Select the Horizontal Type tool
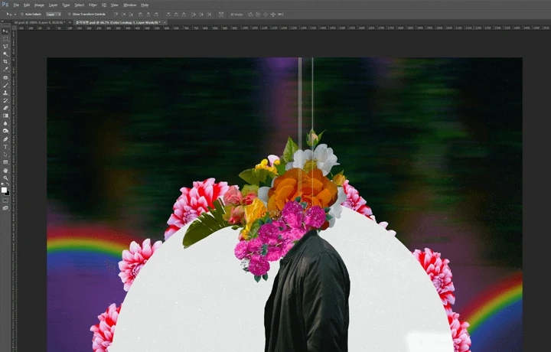Viewport: 551px width, 352px height. click(5, 147)
